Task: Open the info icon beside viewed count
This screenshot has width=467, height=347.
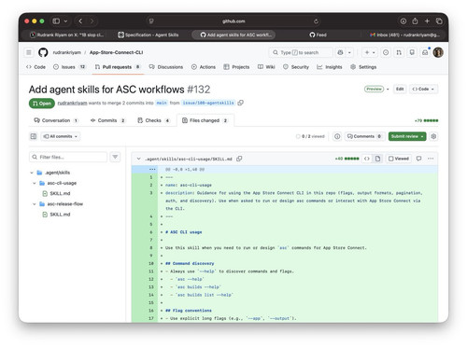Action: click(x=337, y=136)
